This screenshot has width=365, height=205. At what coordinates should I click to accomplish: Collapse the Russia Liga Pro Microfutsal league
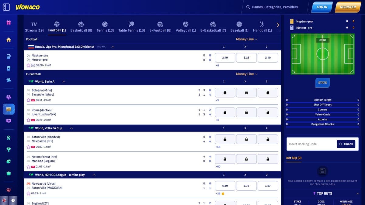113,47
